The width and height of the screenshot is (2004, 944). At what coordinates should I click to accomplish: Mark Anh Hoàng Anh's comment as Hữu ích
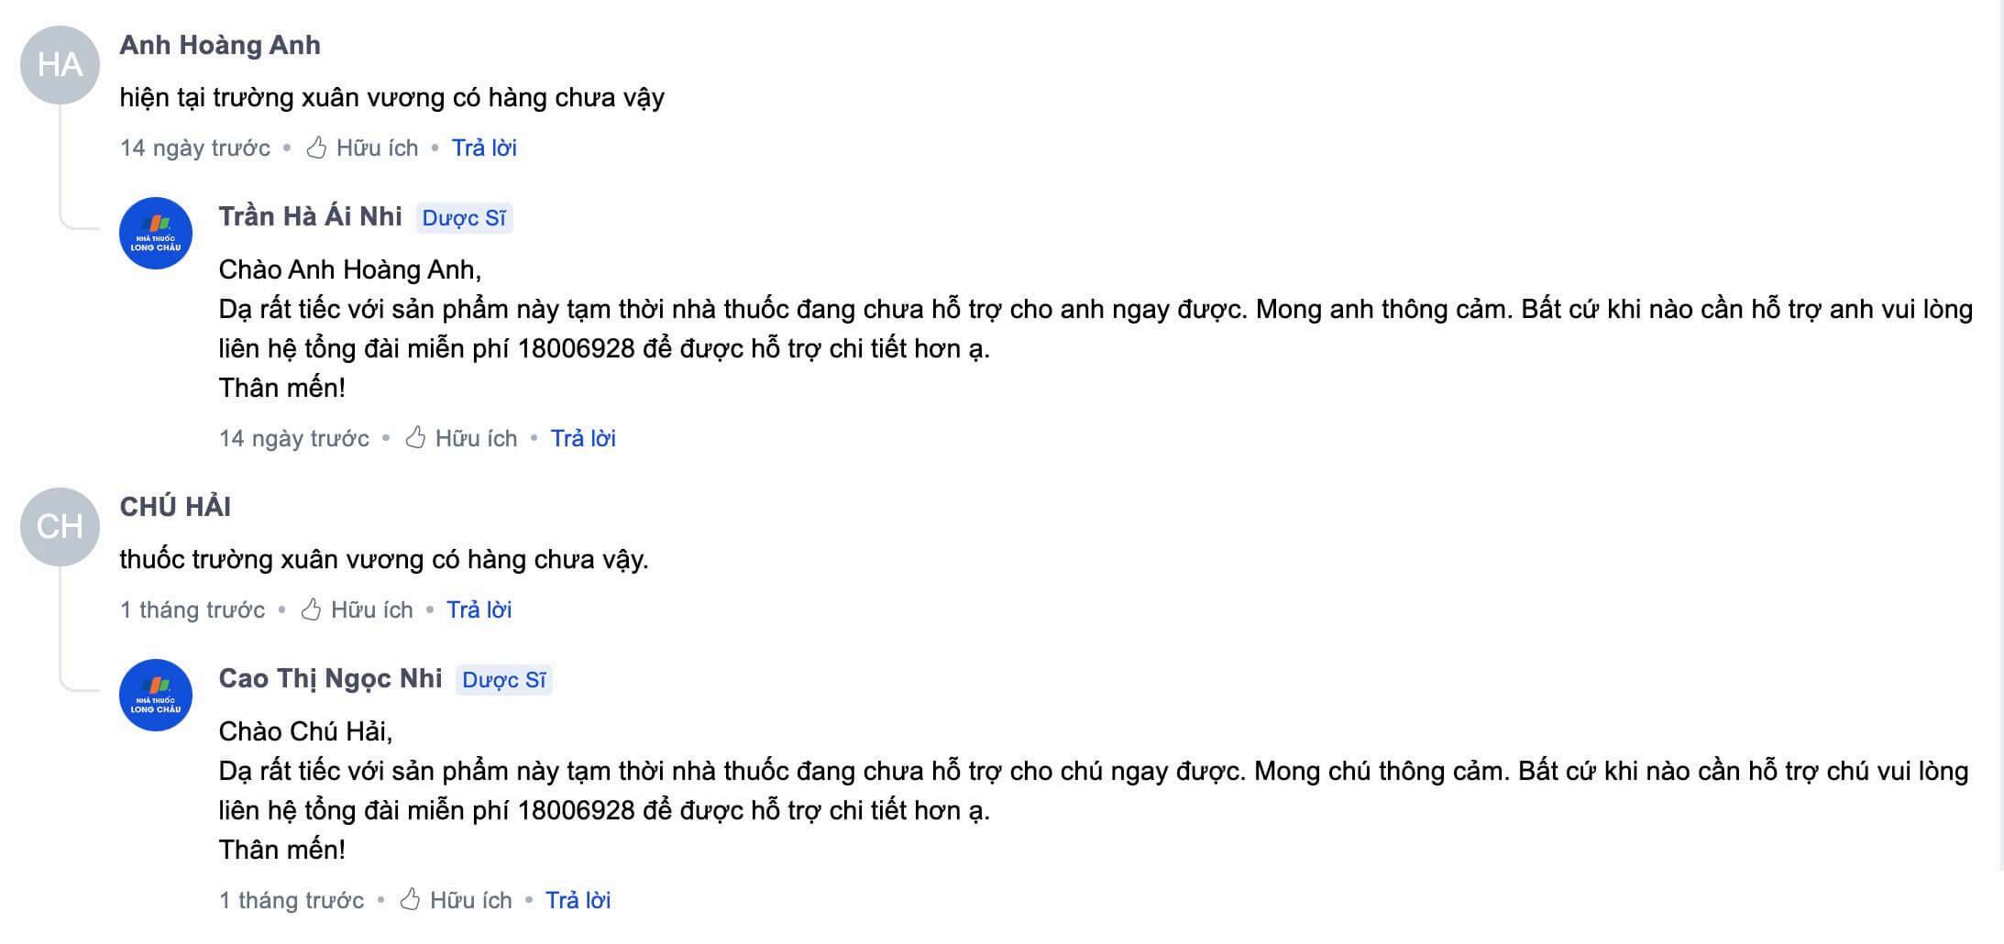(x=362, y=148)
